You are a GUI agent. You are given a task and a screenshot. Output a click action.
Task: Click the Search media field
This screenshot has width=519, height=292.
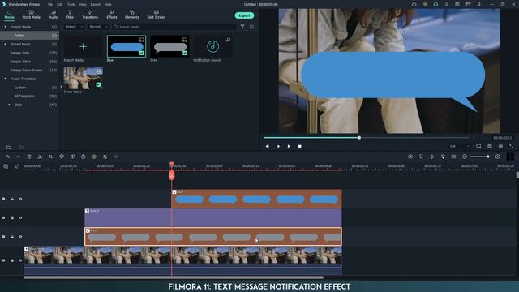click(x=174, y=27)
